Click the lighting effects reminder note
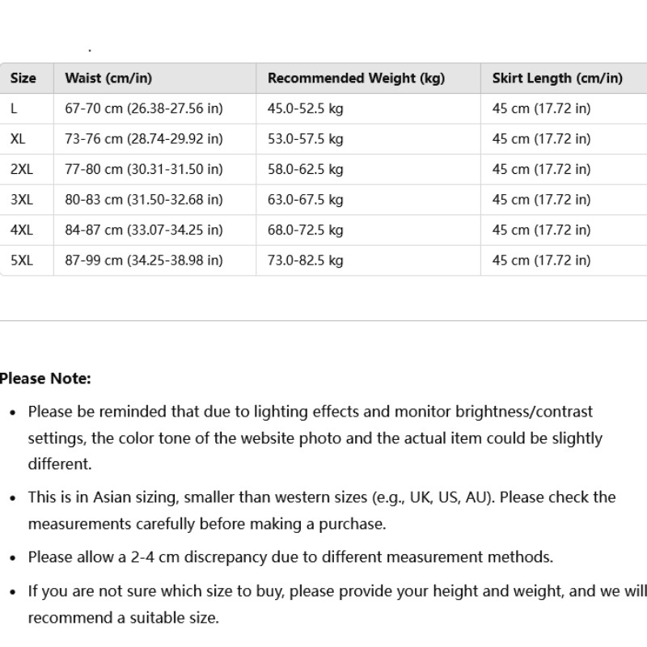Viewport: 647px width, 647px height. (315, 438)
